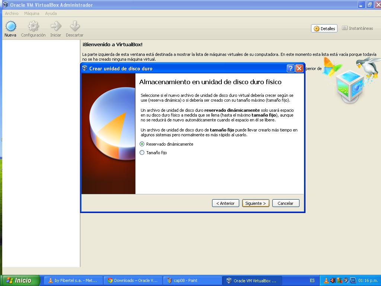
Task: Click the Almacenamiento en unidad de disco duro físico heading
Action: [211, 82]
